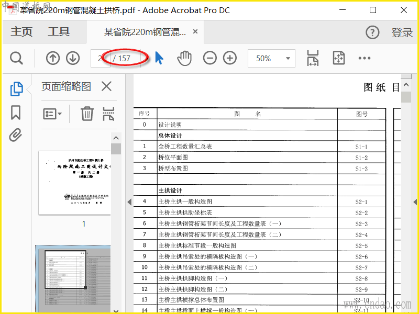419x314 pixels.
Task: Click the fit full page icon
Action: pos(338,58)
